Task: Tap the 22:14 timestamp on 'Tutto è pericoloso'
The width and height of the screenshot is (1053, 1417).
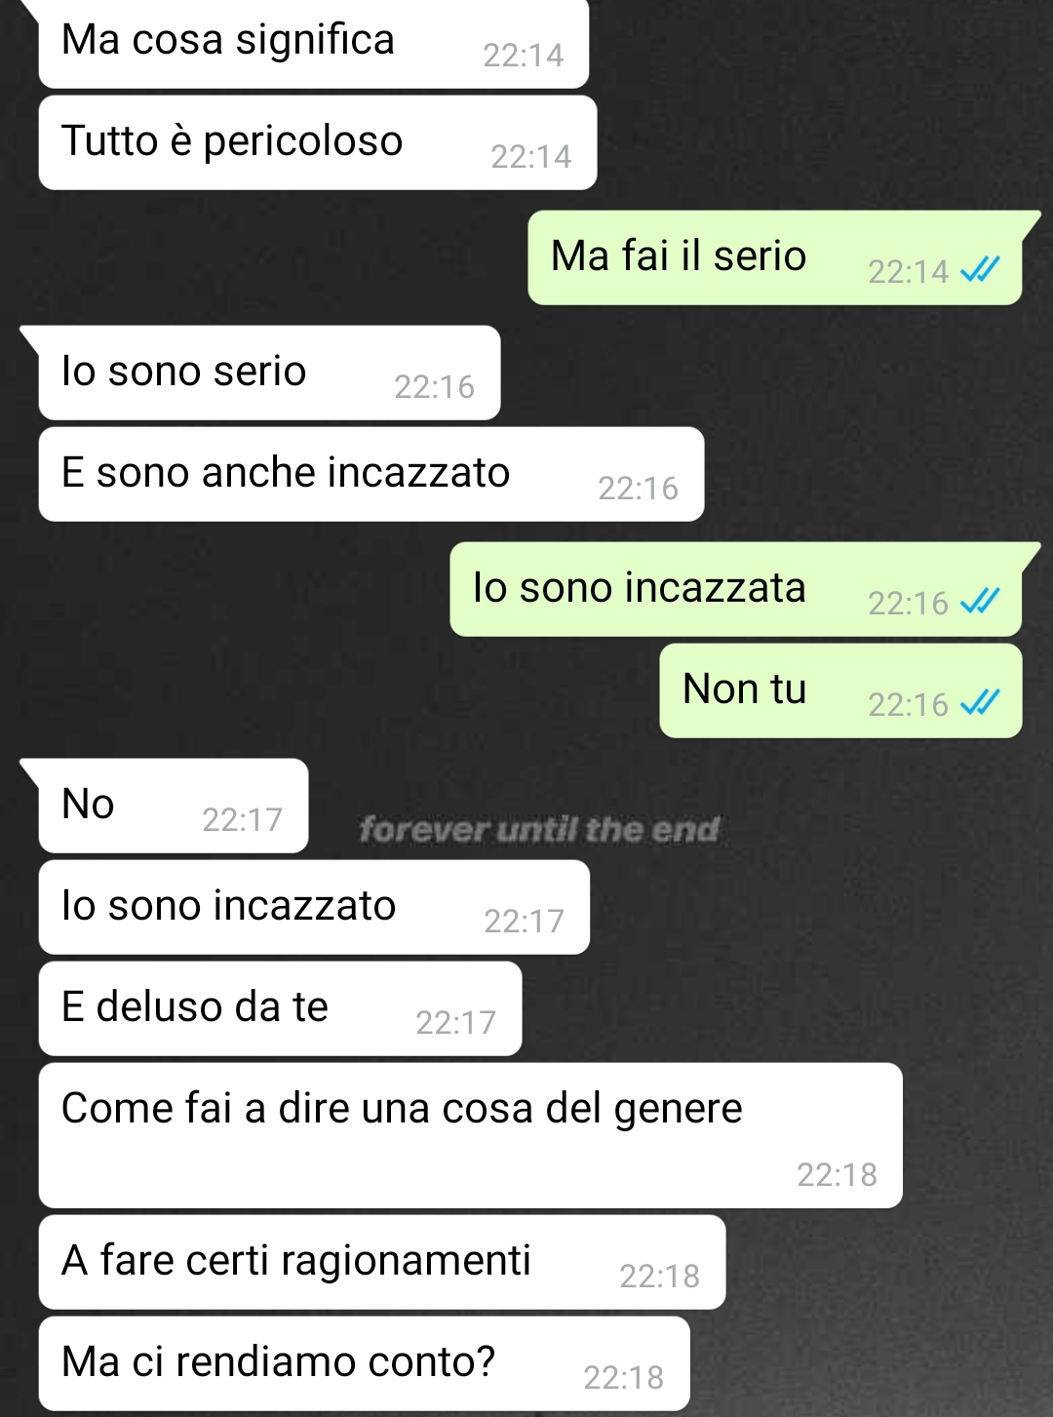Action: click(x=530, y=156)
